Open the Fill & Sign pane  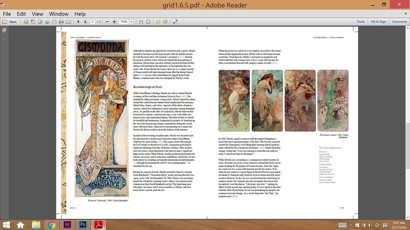pos(379,21)
